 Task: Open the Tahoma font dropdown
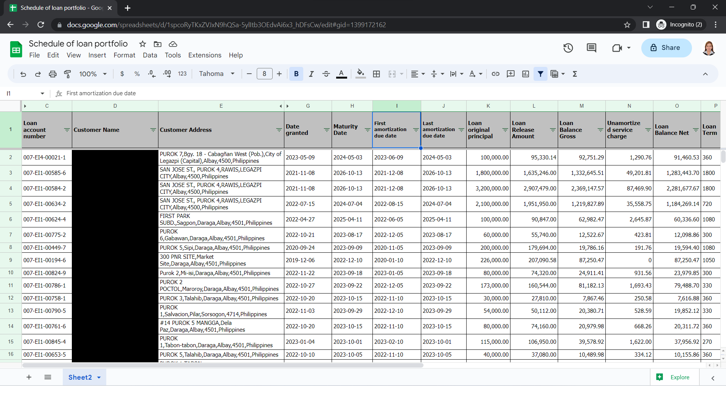[217, 74]
